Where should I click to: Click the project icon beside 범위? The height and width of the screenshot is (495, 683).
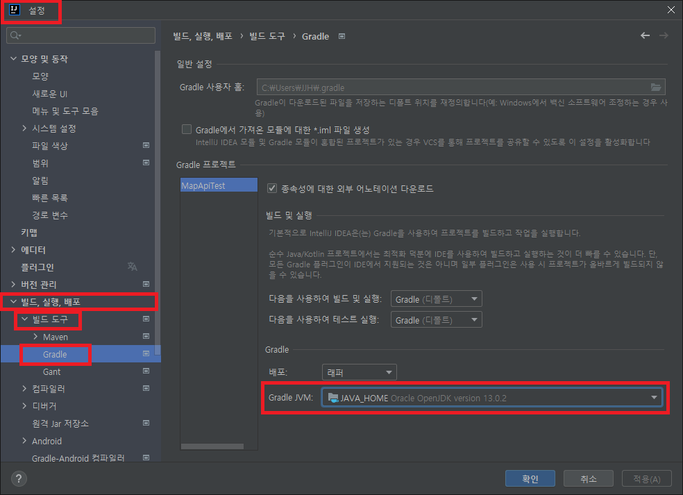click(x=146, y=162)
